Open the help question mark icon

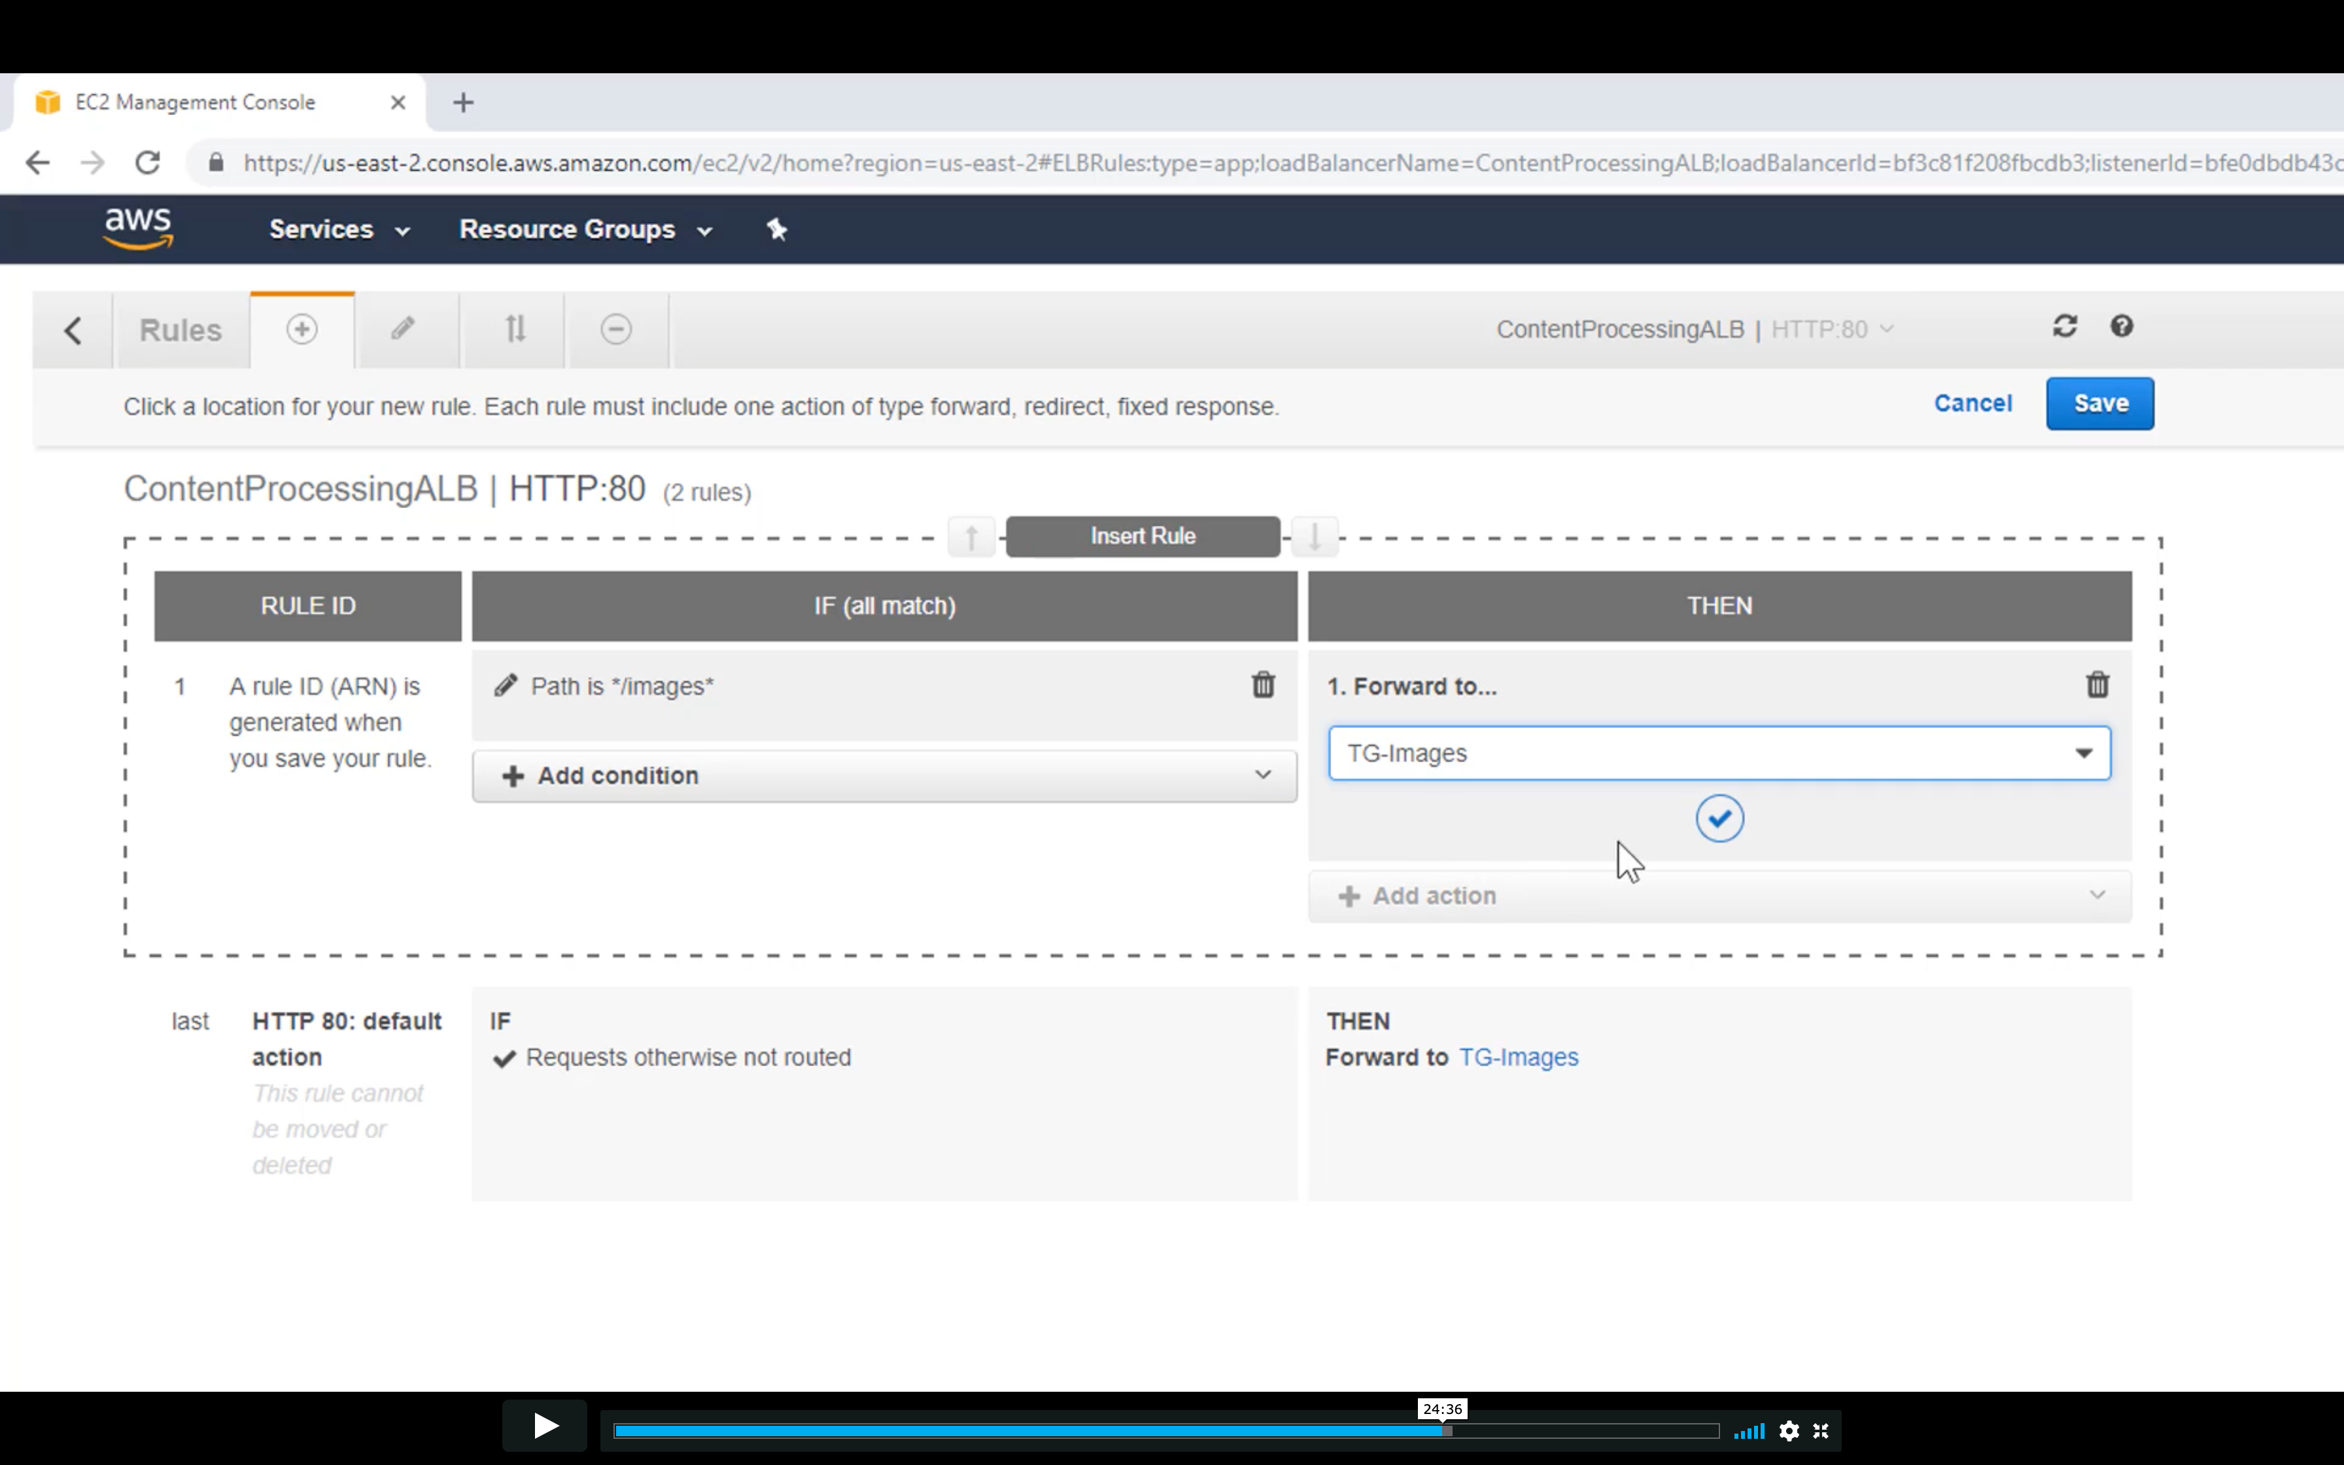(2121, 326)
